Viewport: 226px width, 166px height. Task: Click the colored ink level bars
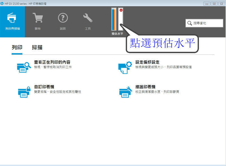114,20
